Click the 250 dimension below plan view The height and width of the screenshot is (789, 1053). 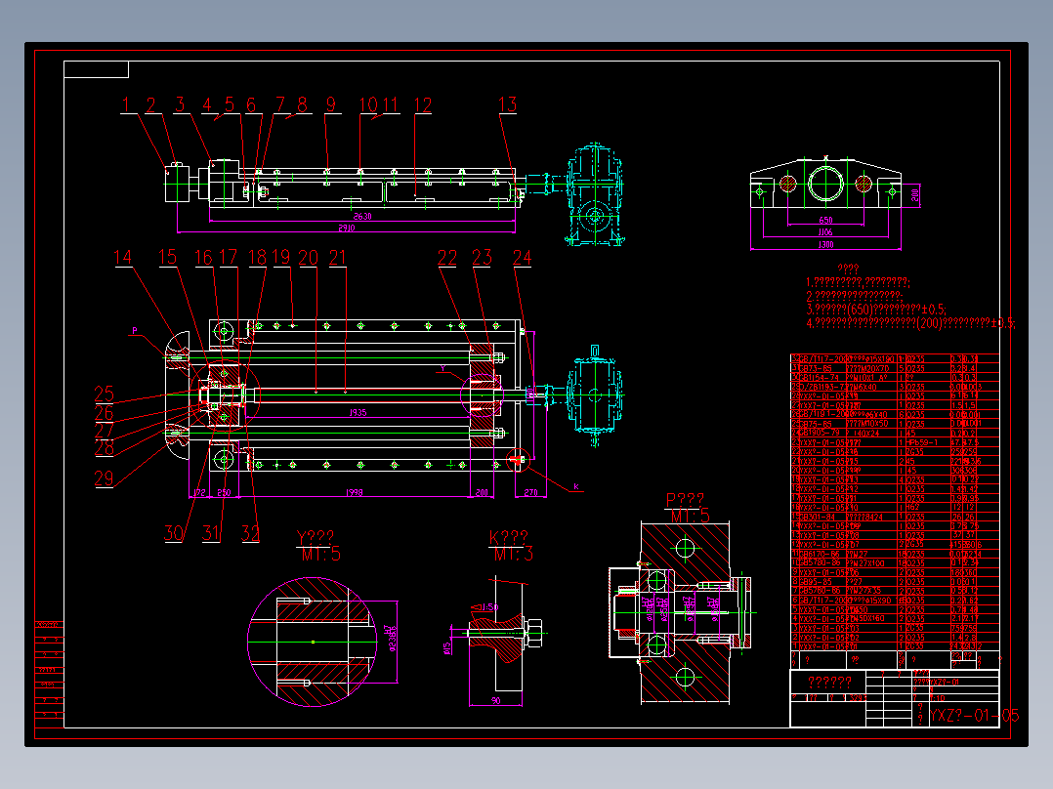[x=224, y=493]
